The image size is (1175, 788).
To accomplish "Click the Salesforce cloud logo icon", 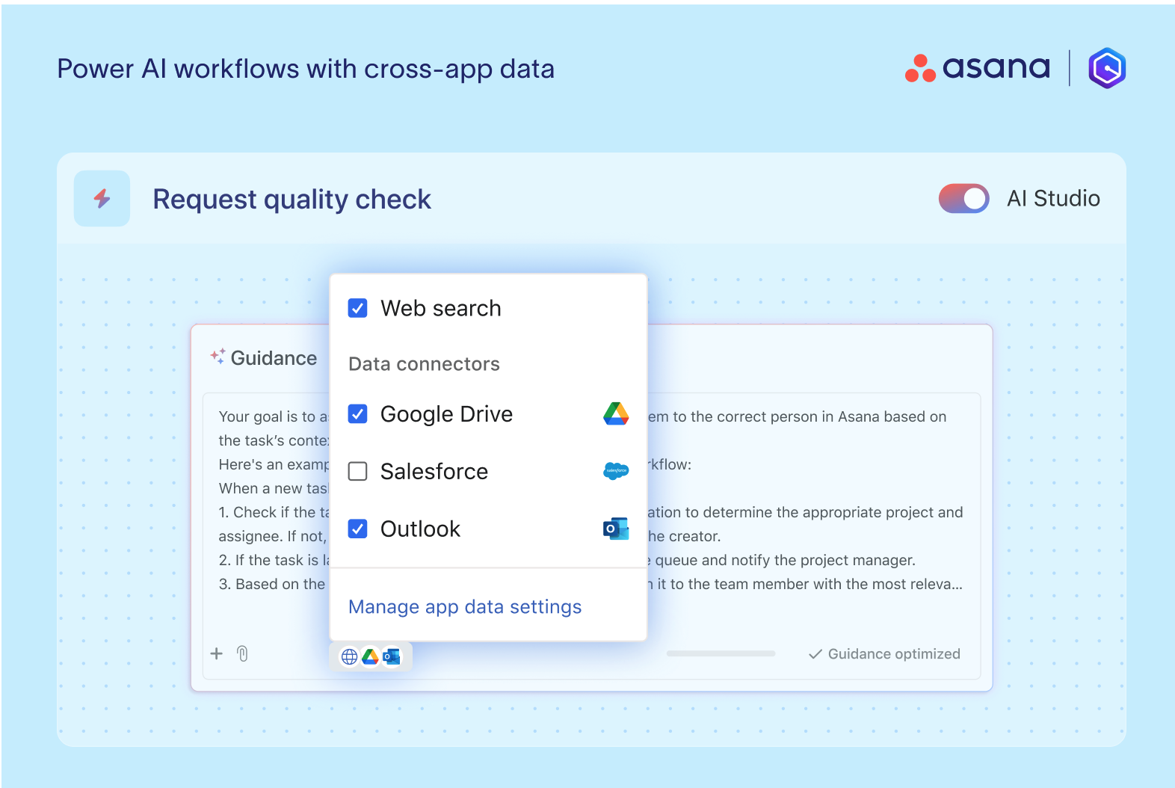I will tap(616, 471).
